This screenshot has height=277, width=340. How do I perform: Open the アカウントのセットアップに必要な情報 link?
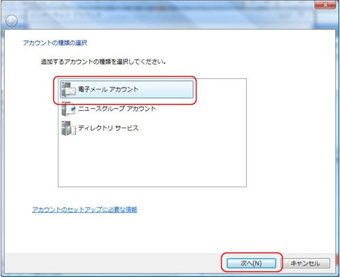pyautogui.click(x=84, y=210)
